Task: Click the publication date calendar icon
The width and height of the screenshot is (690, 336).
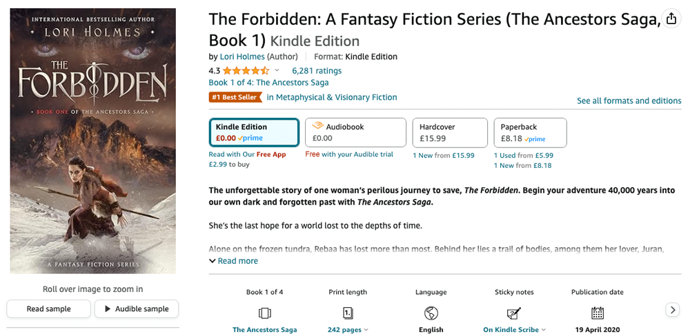Action: (x=598, y=313)
